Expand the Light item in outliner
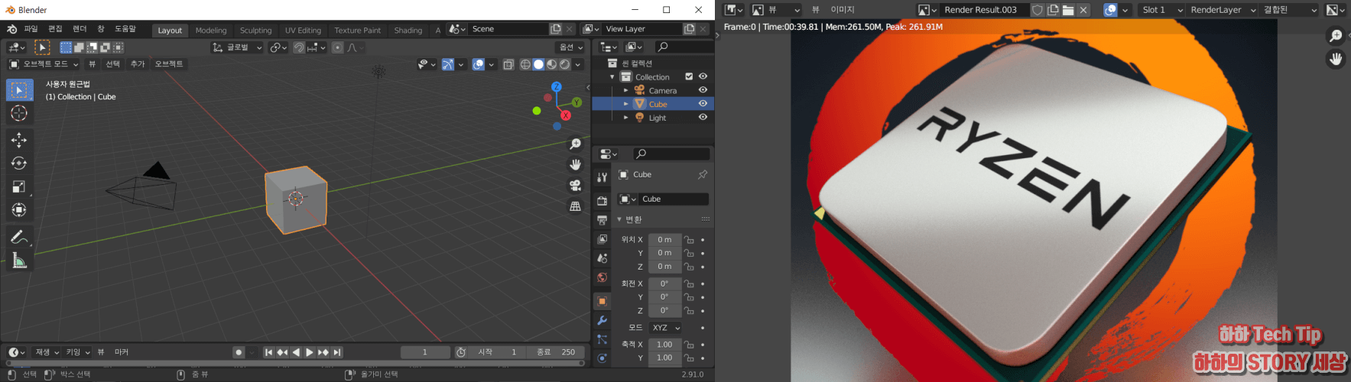1351x382 pixels. pyautogui.click(x=625, y=118)
